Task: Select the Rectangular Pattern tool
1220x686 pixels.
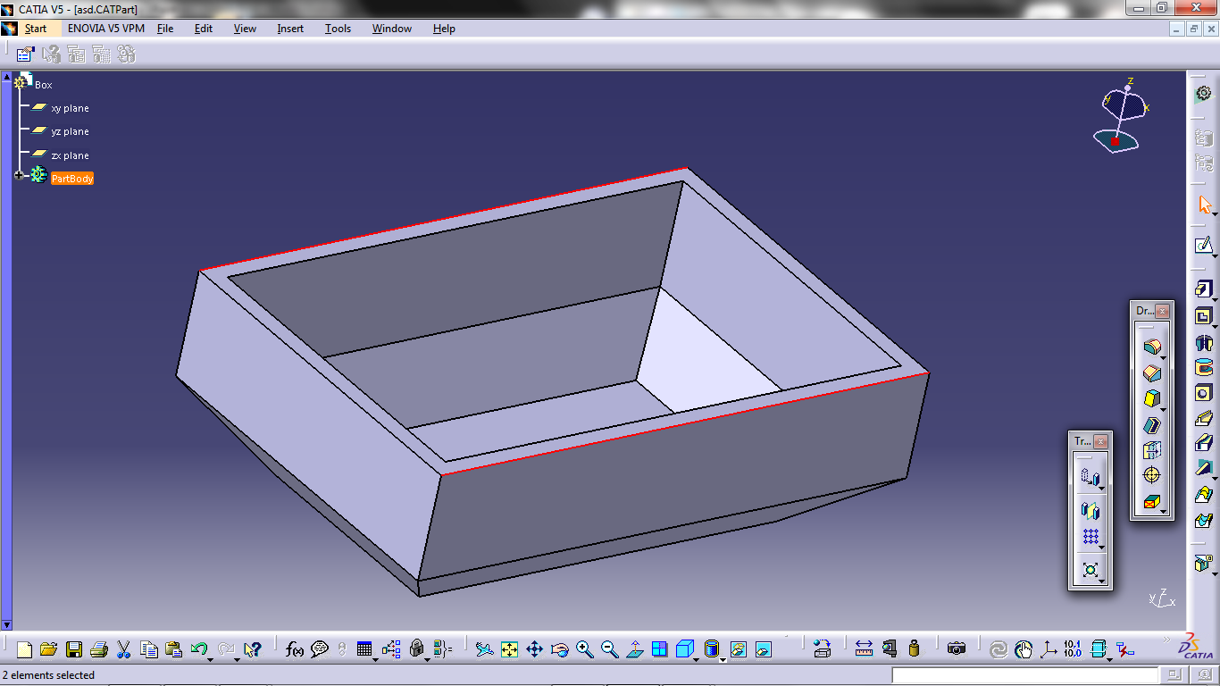Action: point(1091,537)
